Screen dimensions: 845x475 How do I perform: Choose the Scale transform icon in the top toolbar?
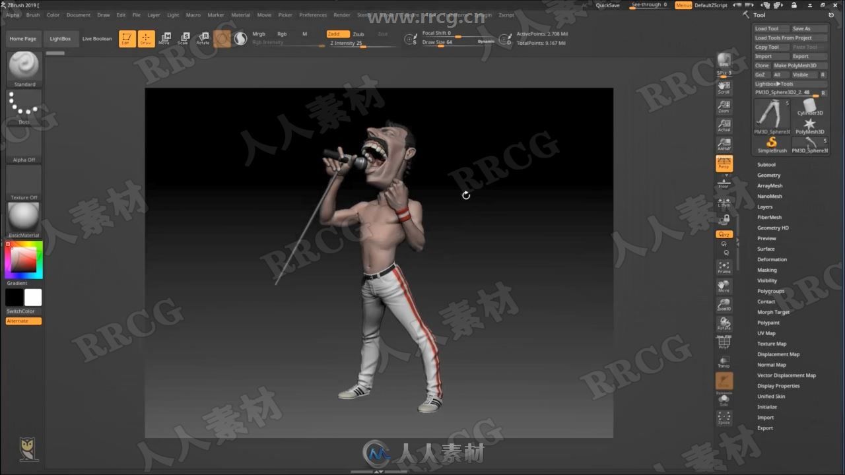click(183, 39)
